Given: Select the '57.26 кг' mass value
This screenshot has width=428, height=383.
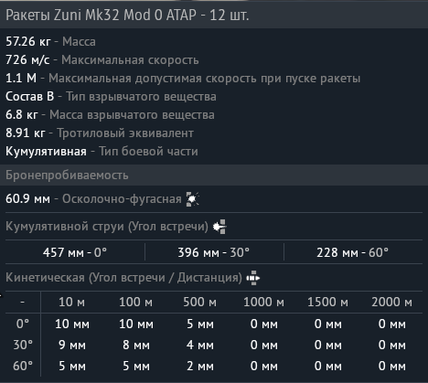Looking at the screenshot, I should click(28, 41).
